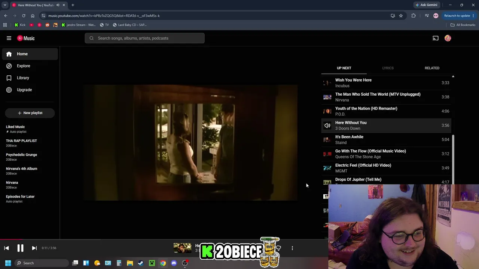The height and width of the screenshot is (269, 479).
Task: Expand the tab search dropdown
Action: tap(4, 5)
